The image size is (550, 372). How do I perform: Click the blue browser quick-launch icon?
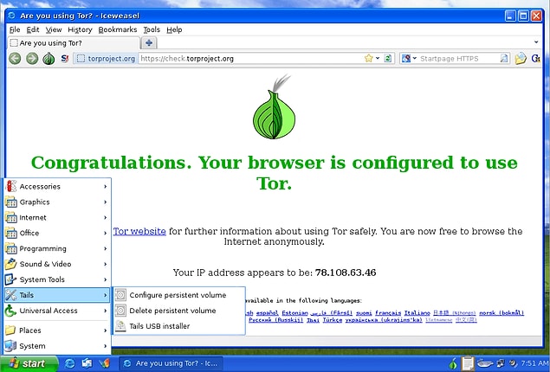[x=70, y=363]
